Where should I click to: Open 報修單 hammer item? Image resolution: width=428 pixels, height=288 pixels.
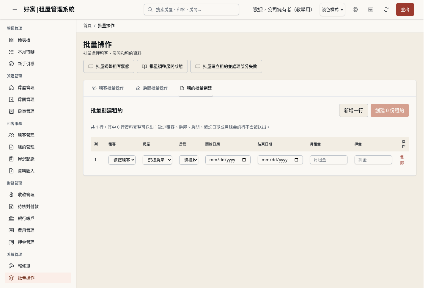click(x=38, y=266)
